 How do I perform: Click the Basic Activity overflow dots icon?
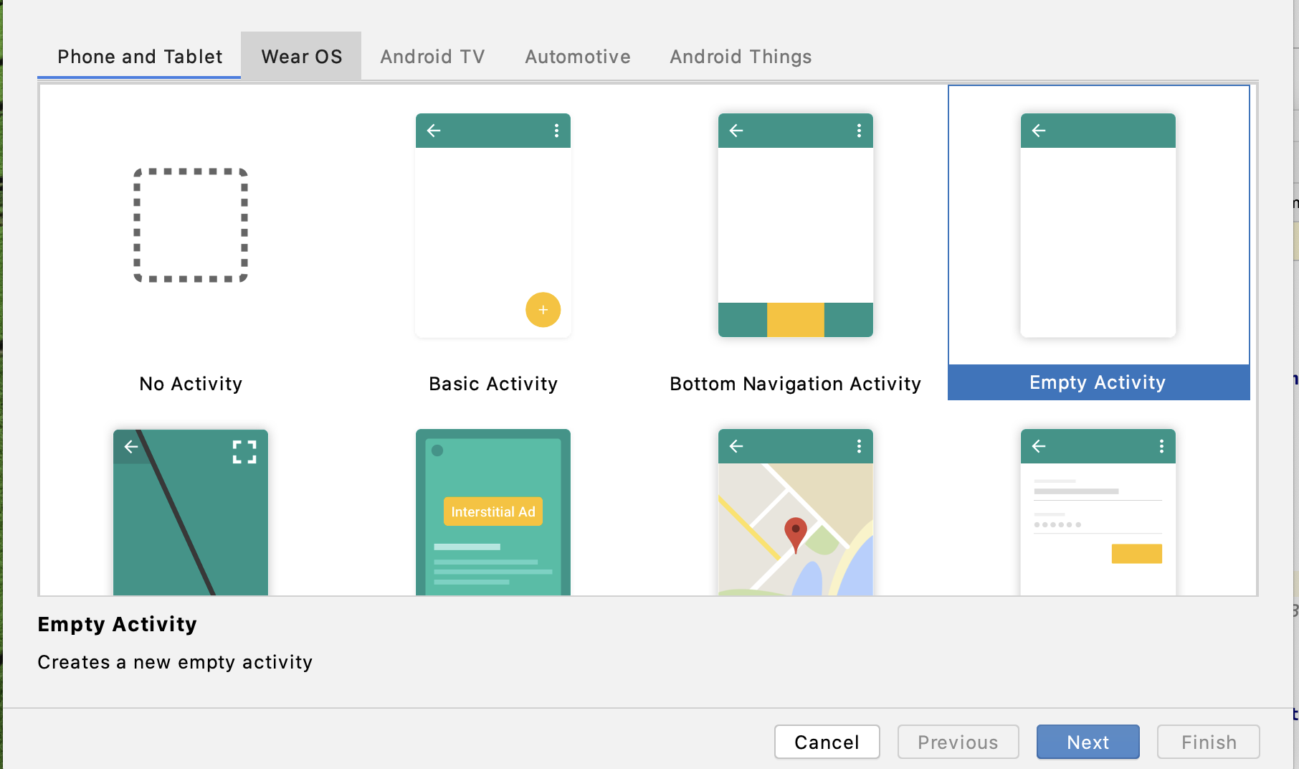556,131
